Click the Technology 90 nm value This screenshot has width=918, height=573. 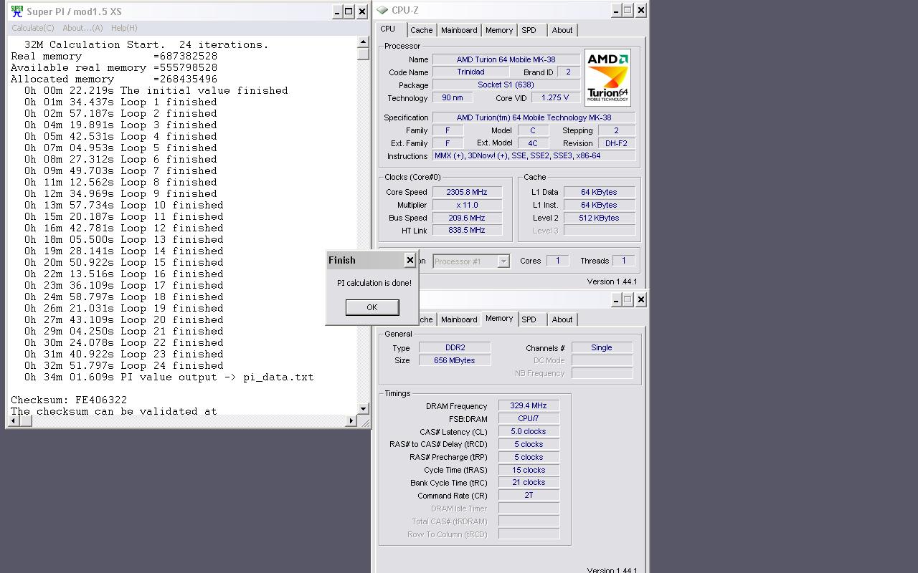click(x=453, y=97)
